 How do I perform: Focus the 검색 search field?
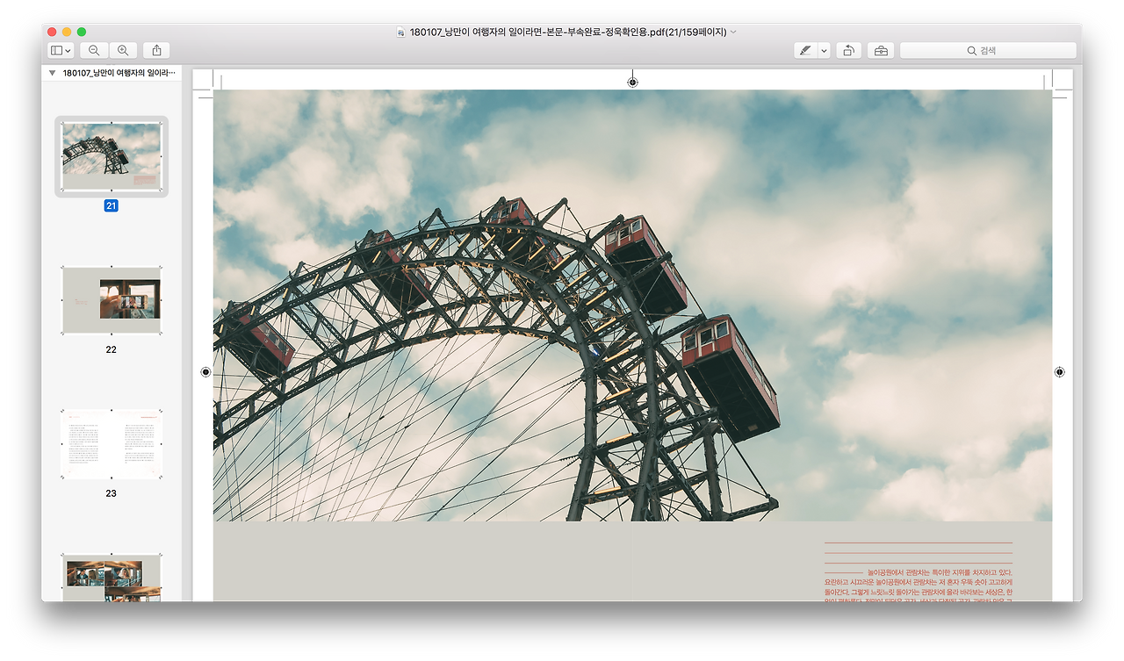(988, 51)
